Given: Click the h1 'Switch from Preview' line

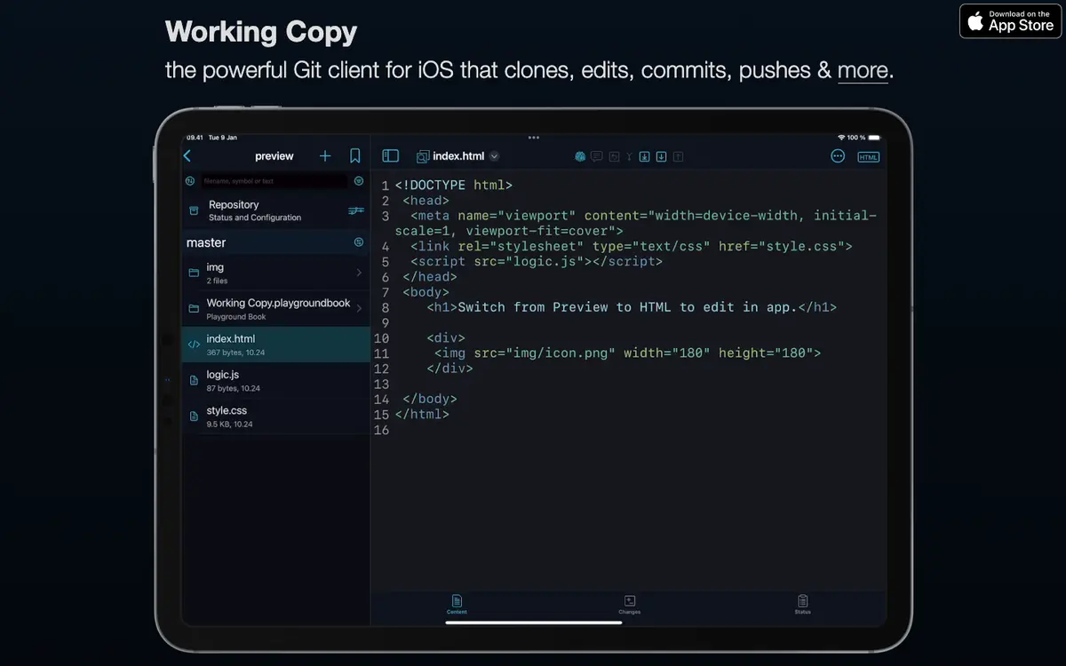Looking at the screenshot, I should [632, 307].
